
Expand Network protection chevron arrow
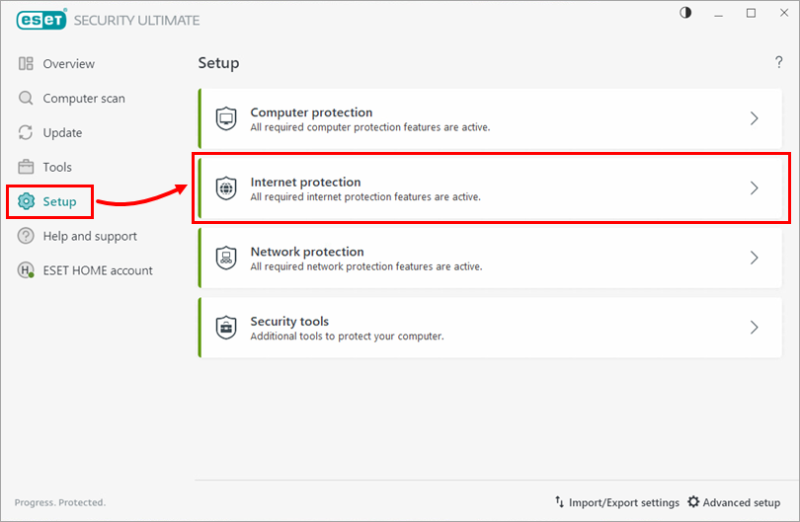[x=754, y=258]
